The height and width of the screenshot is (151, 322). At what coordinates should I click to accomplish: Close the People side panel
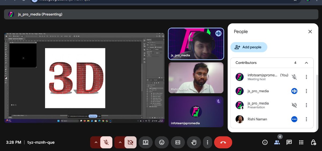(310, 32)
